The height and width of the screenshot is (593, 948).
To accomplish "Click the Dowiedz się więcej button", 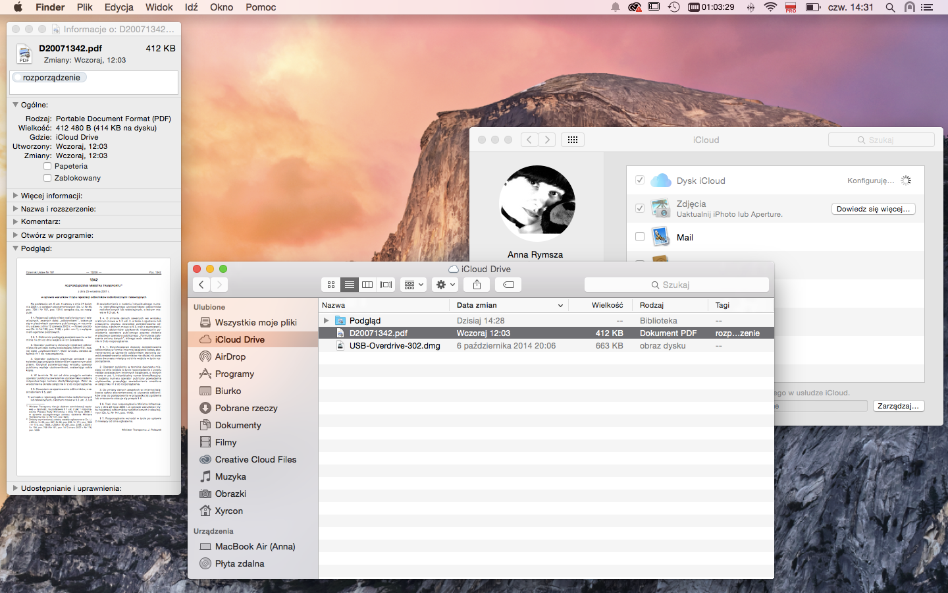I will 873,209.
